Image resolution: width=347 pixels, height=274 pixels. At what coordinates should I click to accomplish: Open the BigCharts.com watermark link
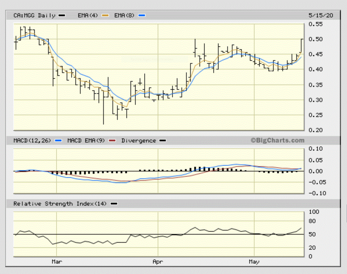(x=277, y=140)
